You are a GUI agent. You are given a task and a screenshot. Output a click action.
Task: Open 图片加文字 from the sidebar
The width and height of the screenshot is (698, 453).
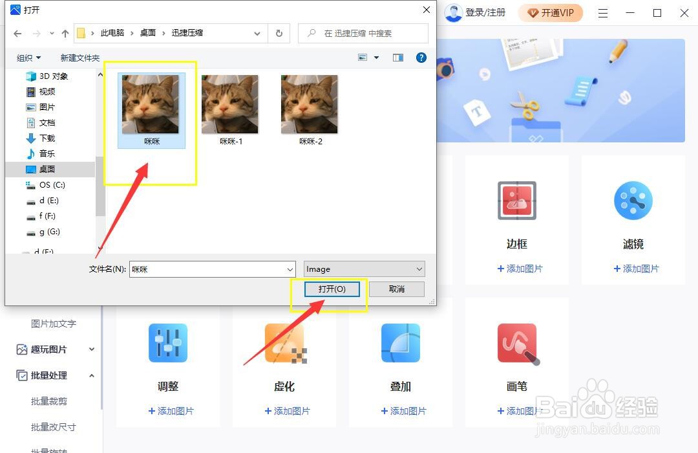(x=54, y=324)
